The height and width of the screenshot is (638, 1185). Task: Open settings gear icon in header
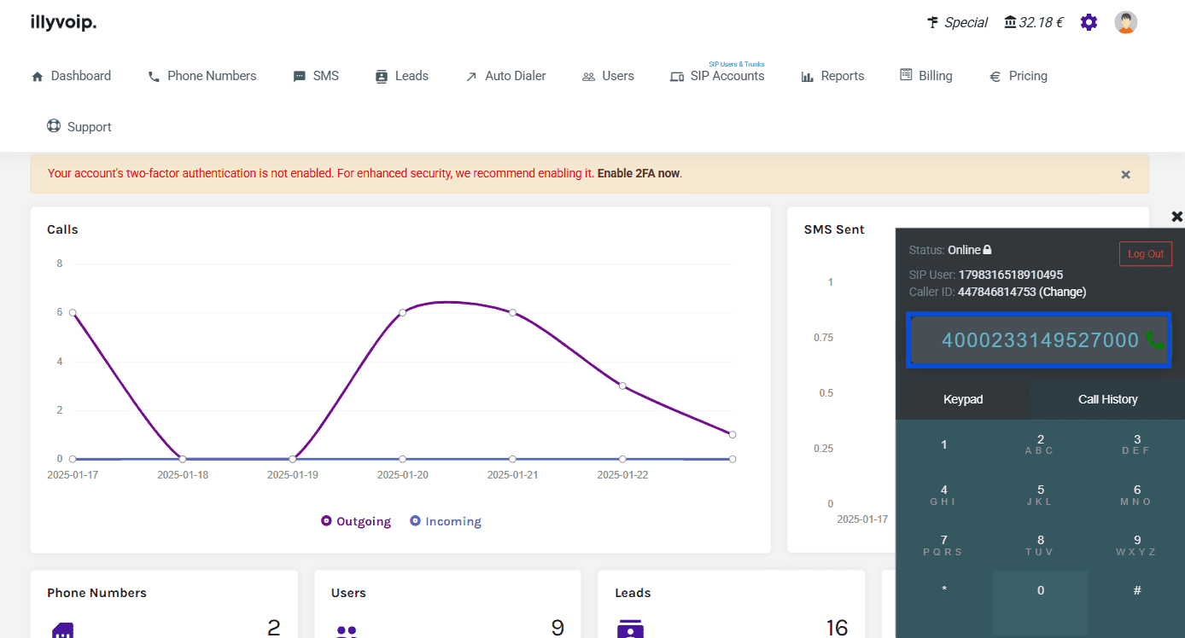[1089, 22]
